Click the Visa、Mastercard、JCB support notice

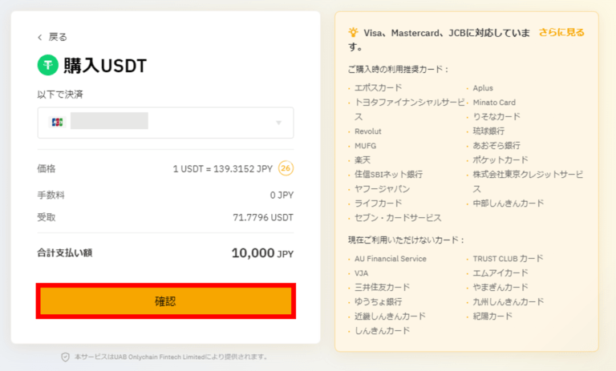tap(440, 39)
